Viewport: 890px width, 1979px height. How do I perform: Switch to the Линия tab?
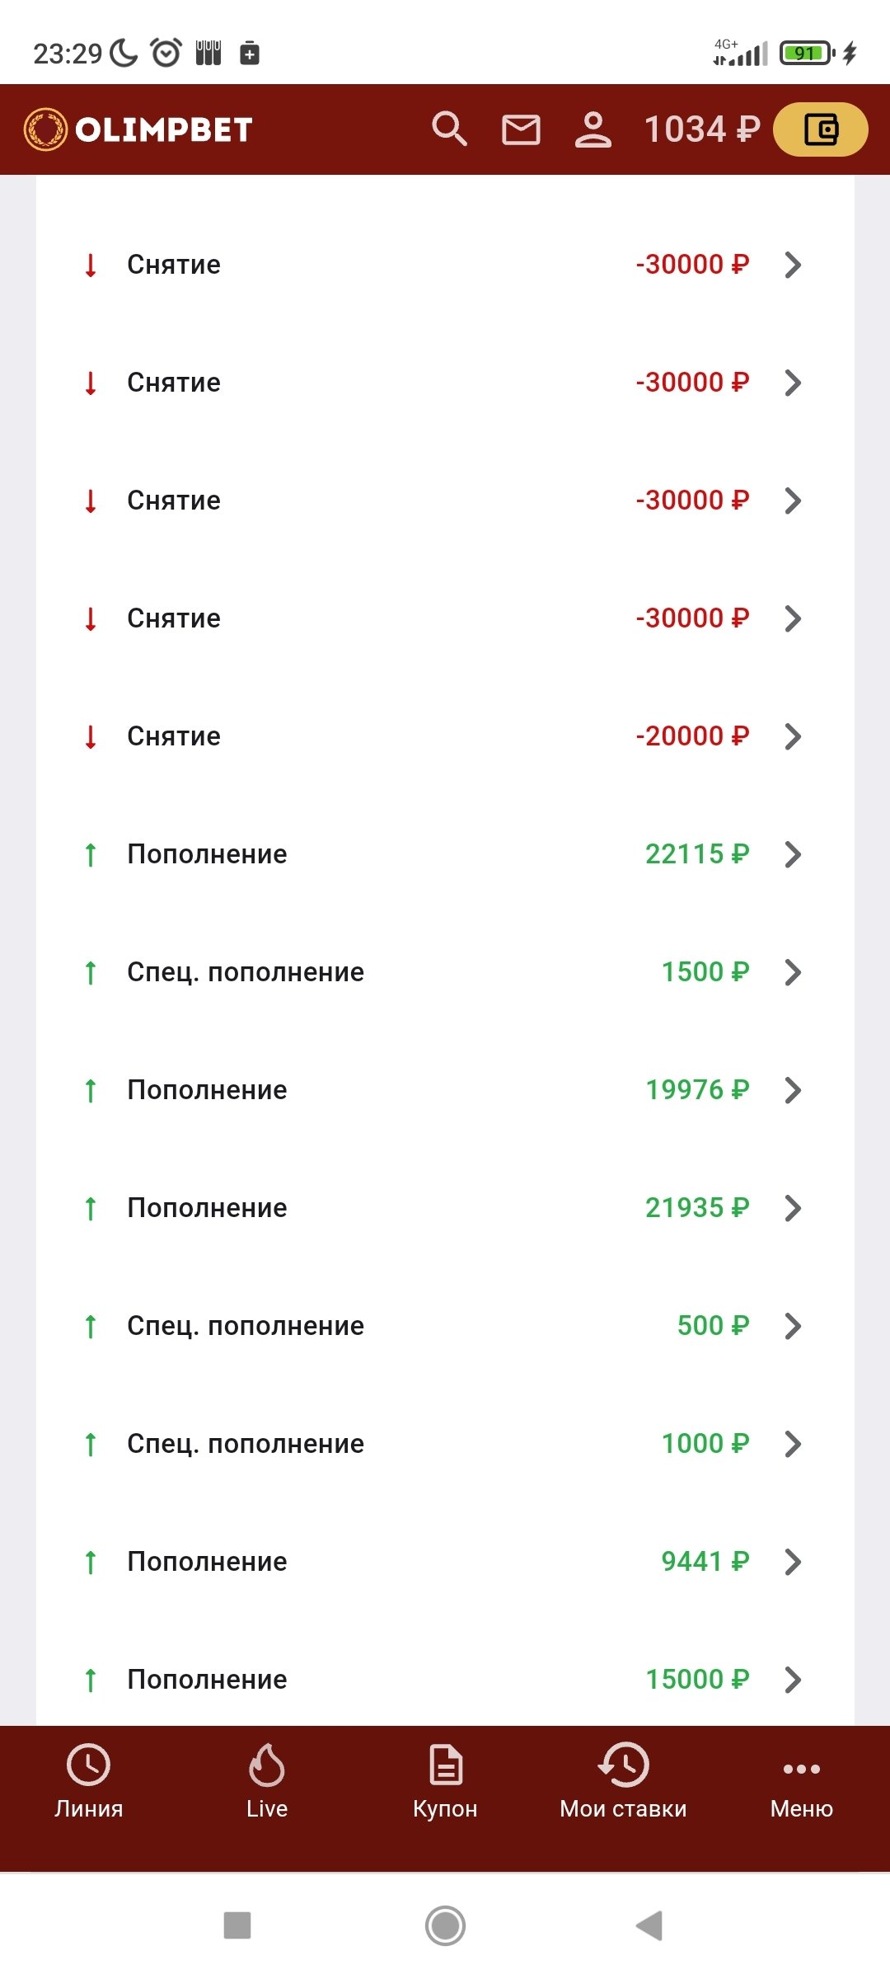click(x=89, y=1780)
